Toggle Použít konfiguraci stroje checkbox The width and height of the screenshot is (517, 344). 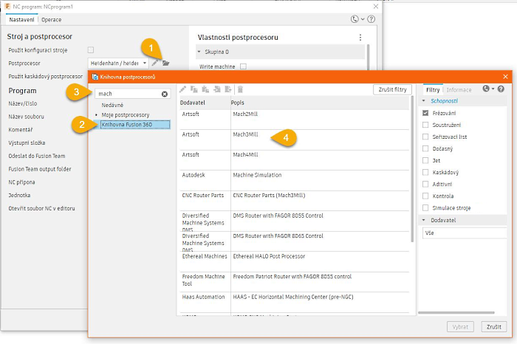click(91, 49)
